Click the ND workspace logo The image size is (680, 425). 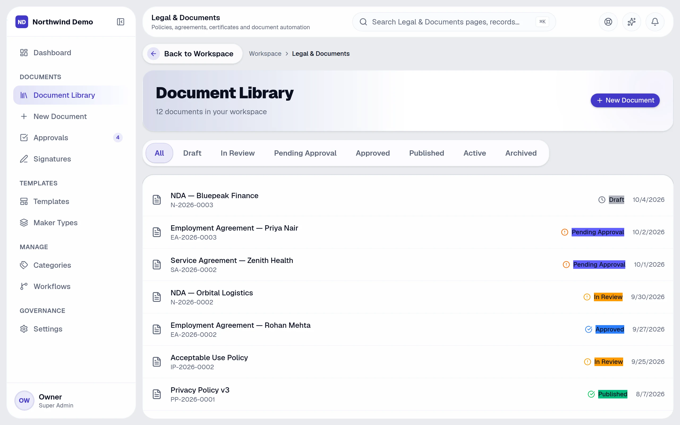click(22, 22)
